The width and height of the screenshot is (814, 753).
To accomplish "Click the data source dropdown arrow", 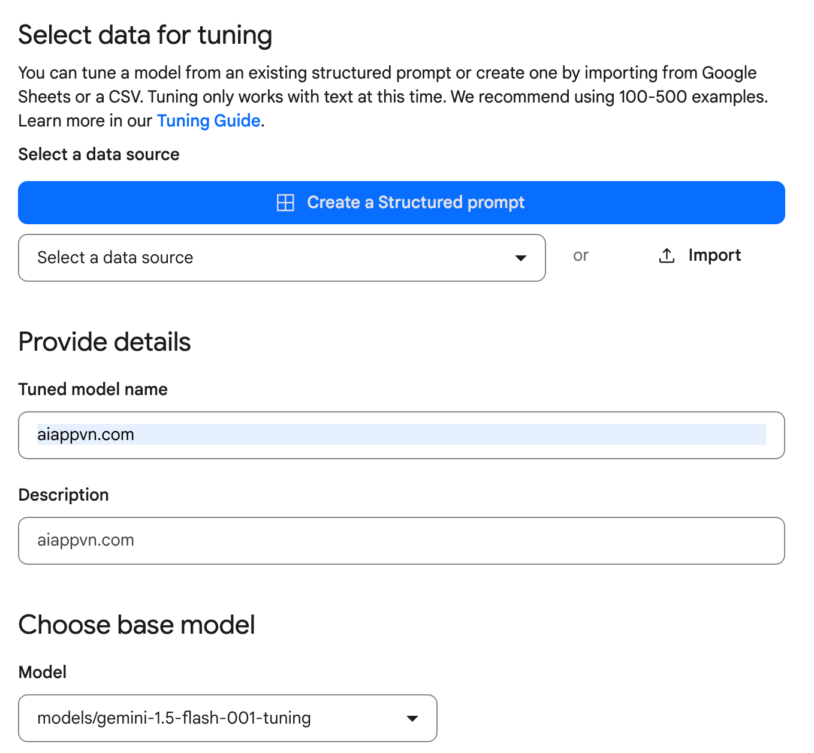I will 521,258.
